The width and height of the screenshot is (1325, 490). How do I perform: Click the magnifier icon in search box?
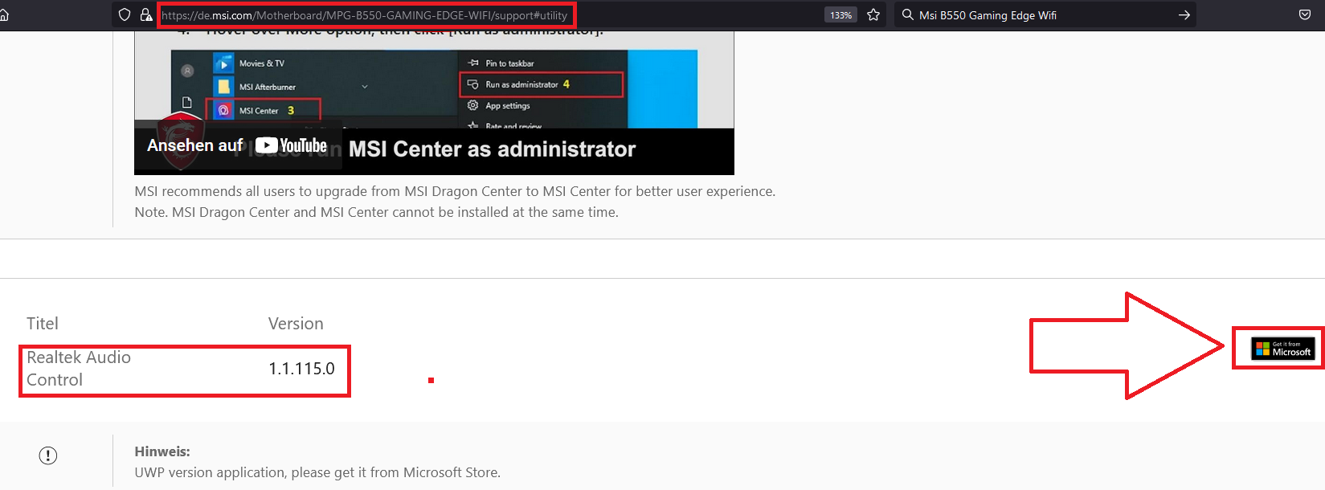click(907, 14)
